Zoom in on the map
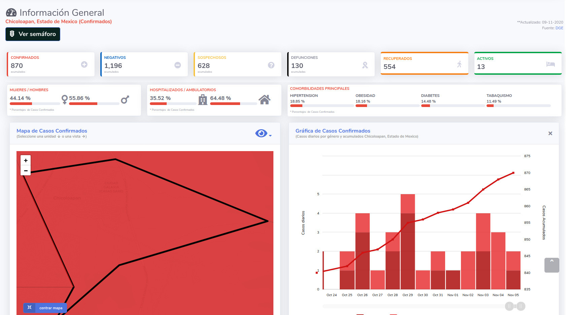 tap(26, 160)
